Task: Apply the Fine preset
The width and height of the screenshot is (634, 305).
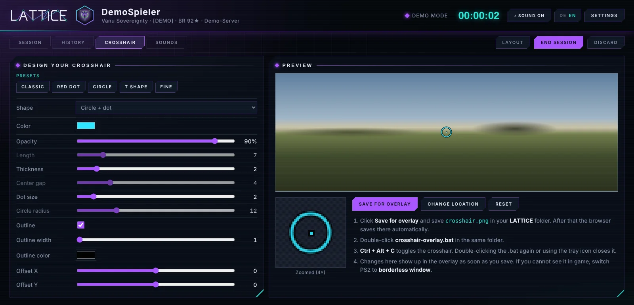Action: point(166,87)
